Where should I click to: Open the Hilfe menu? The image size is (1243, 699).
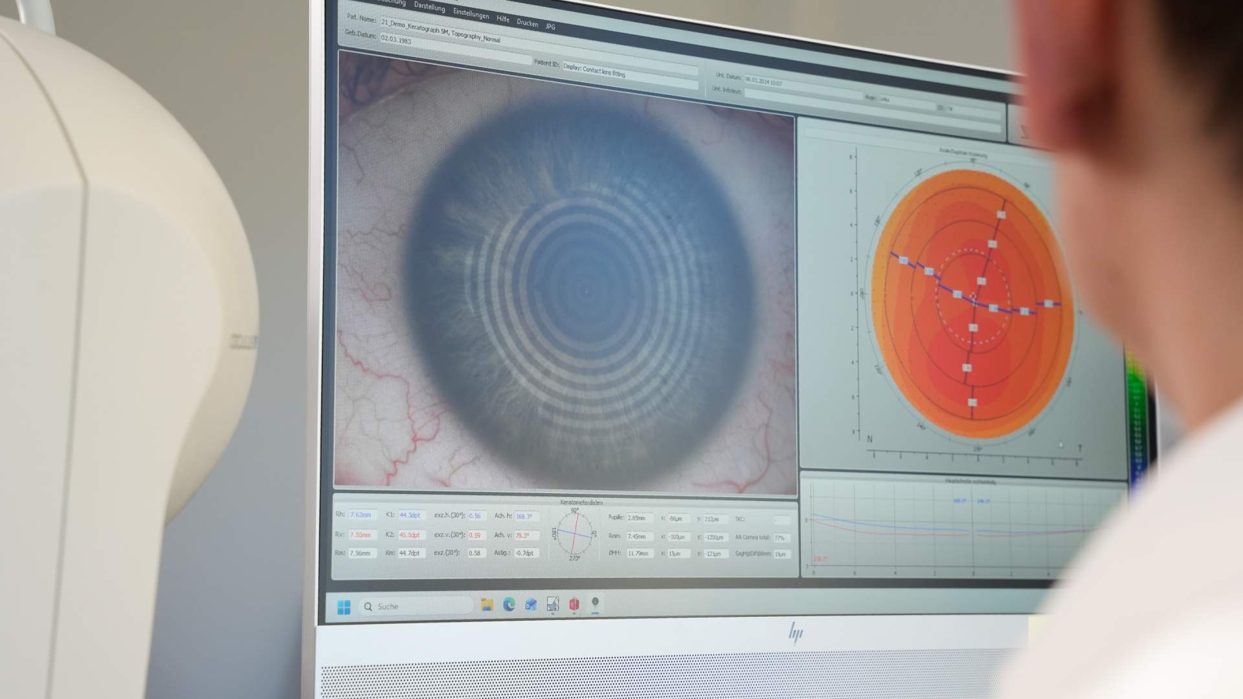coord(503,19)
